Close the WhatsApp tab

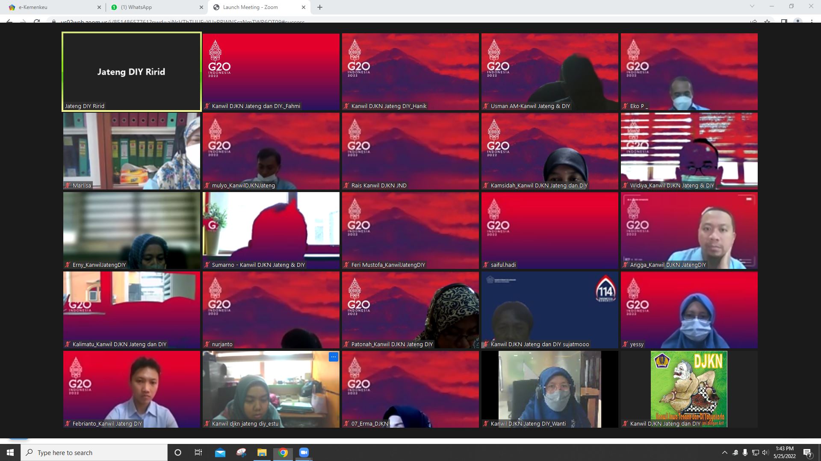coord(201,7)
